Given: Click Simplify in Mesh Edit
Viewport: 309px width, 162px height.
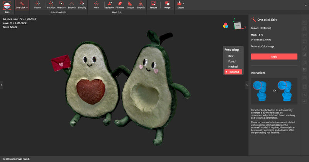Looking at the screenshot, I should coord(141,5).
